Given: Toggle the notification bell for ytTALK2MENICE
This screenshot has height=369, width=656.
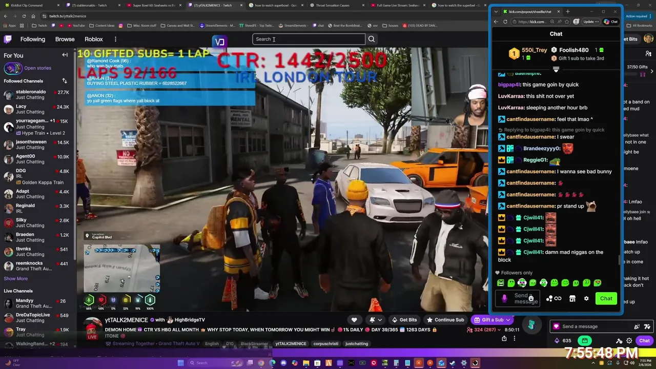Looking at the screenshot, I should (373, 320).
